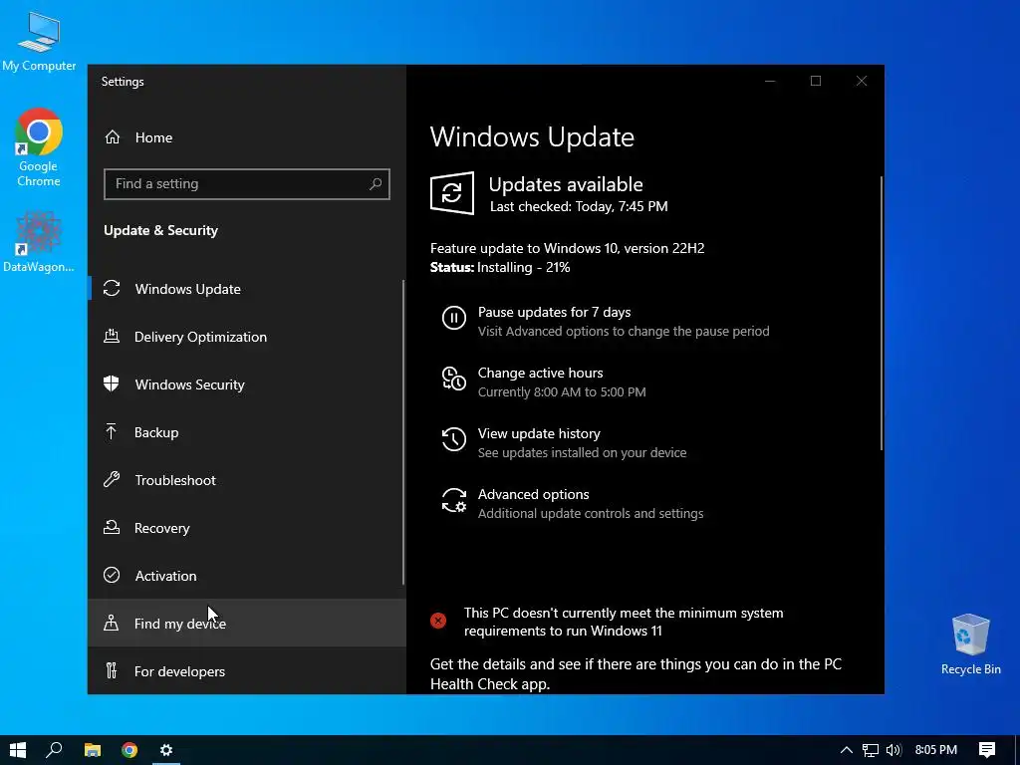Viewport: 1020px width, 765px height.
Task: Select Windows Update in sidebar
Action: [247, 289]
